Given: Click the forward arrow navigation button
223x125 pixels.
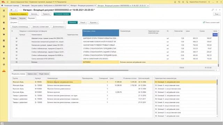Looking at the screenshot, I should [16, 10].
